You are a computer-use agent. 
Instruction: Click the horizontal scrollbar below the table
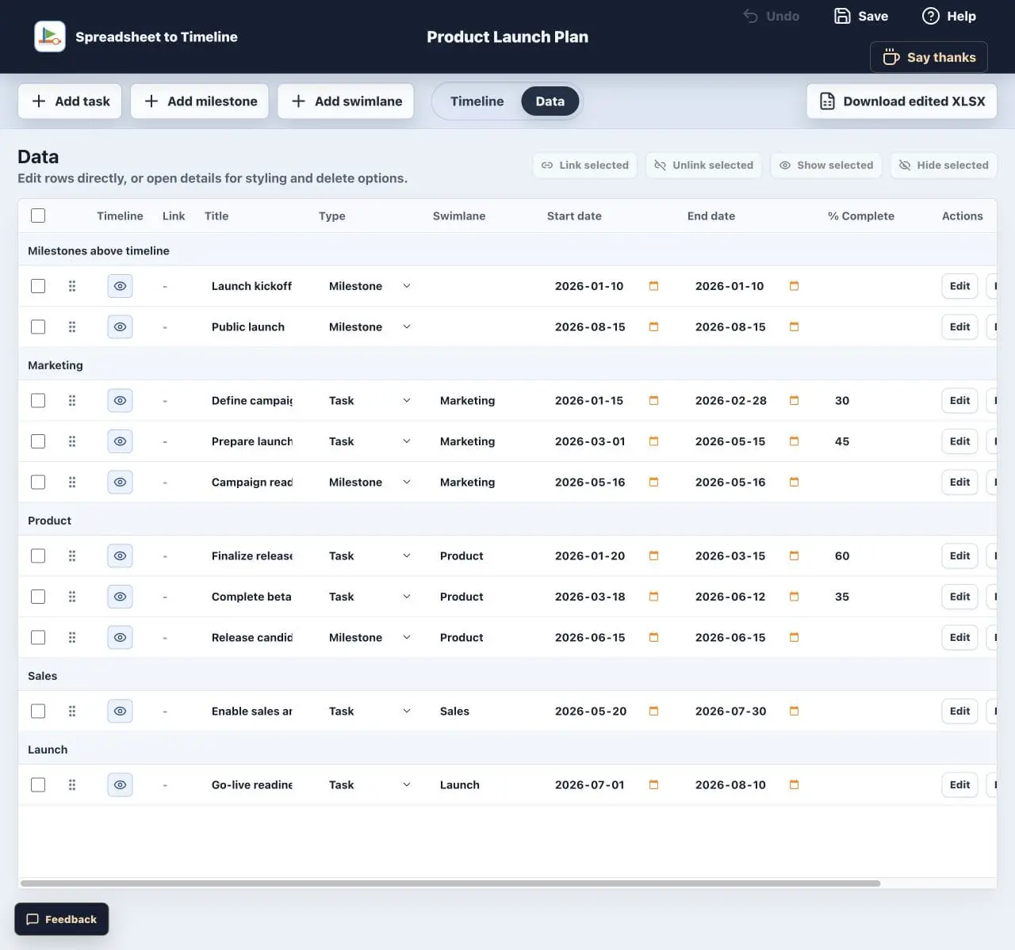450,883
